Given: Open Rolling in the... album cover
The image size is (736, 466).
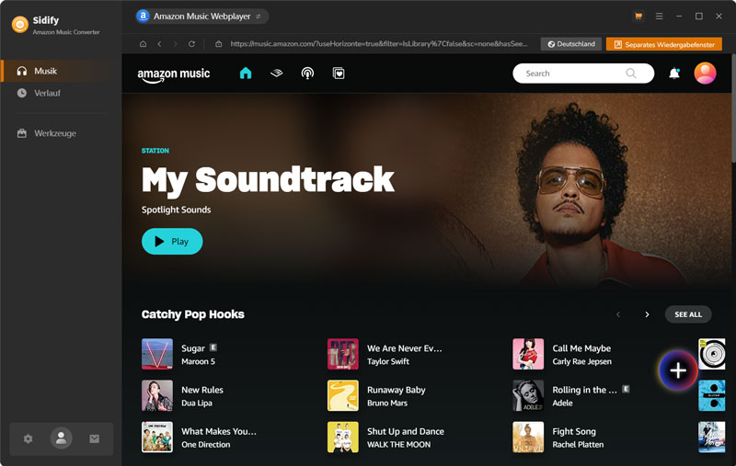Looking at the screenshot, I should coord(528,395).
